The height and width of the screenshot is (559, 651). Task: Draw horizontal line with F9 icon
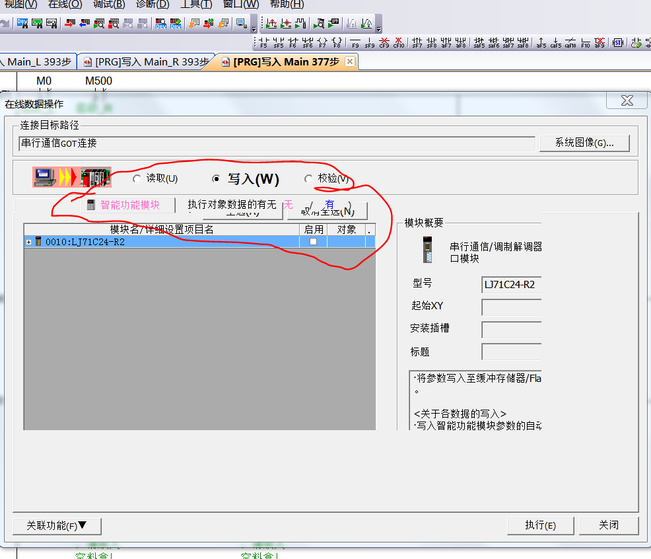coord(355,42)
